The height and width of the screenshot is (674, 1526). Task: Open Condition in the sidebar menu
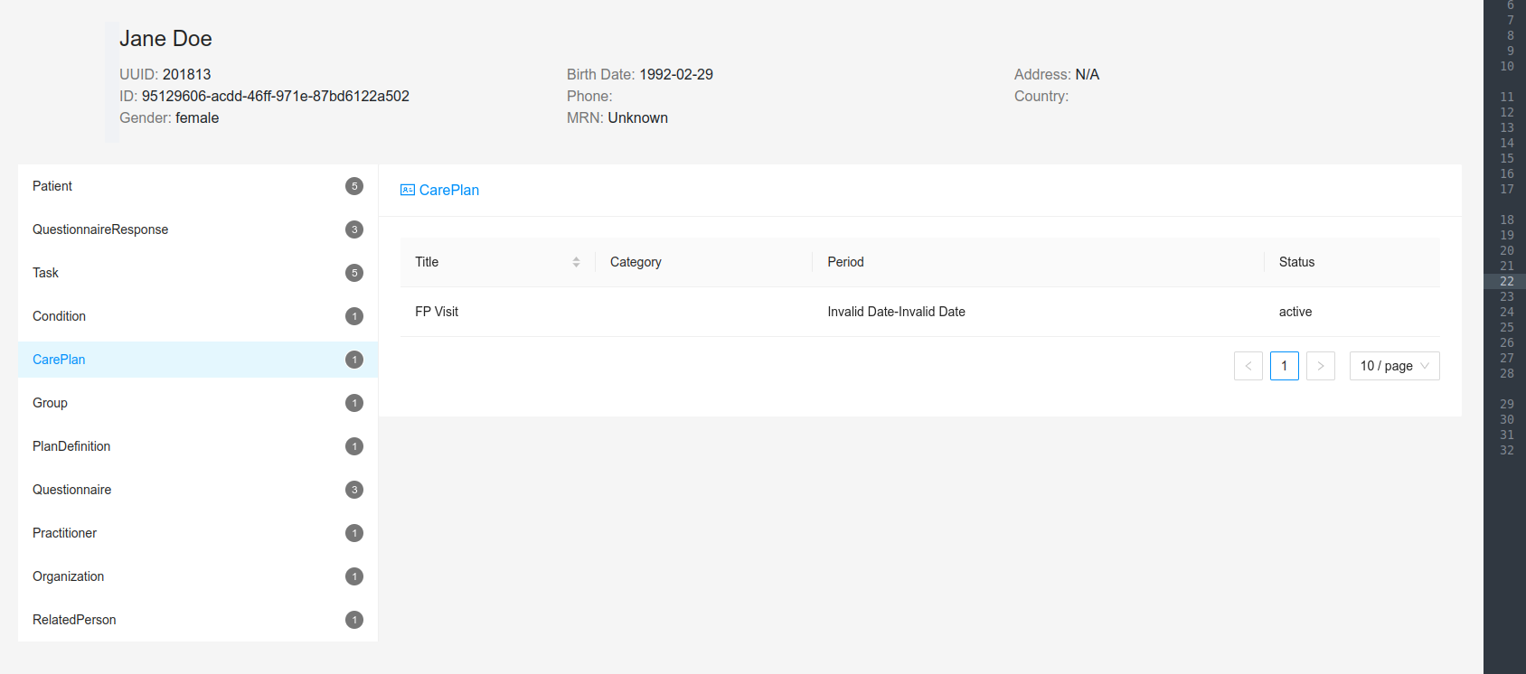coord(198,316)
